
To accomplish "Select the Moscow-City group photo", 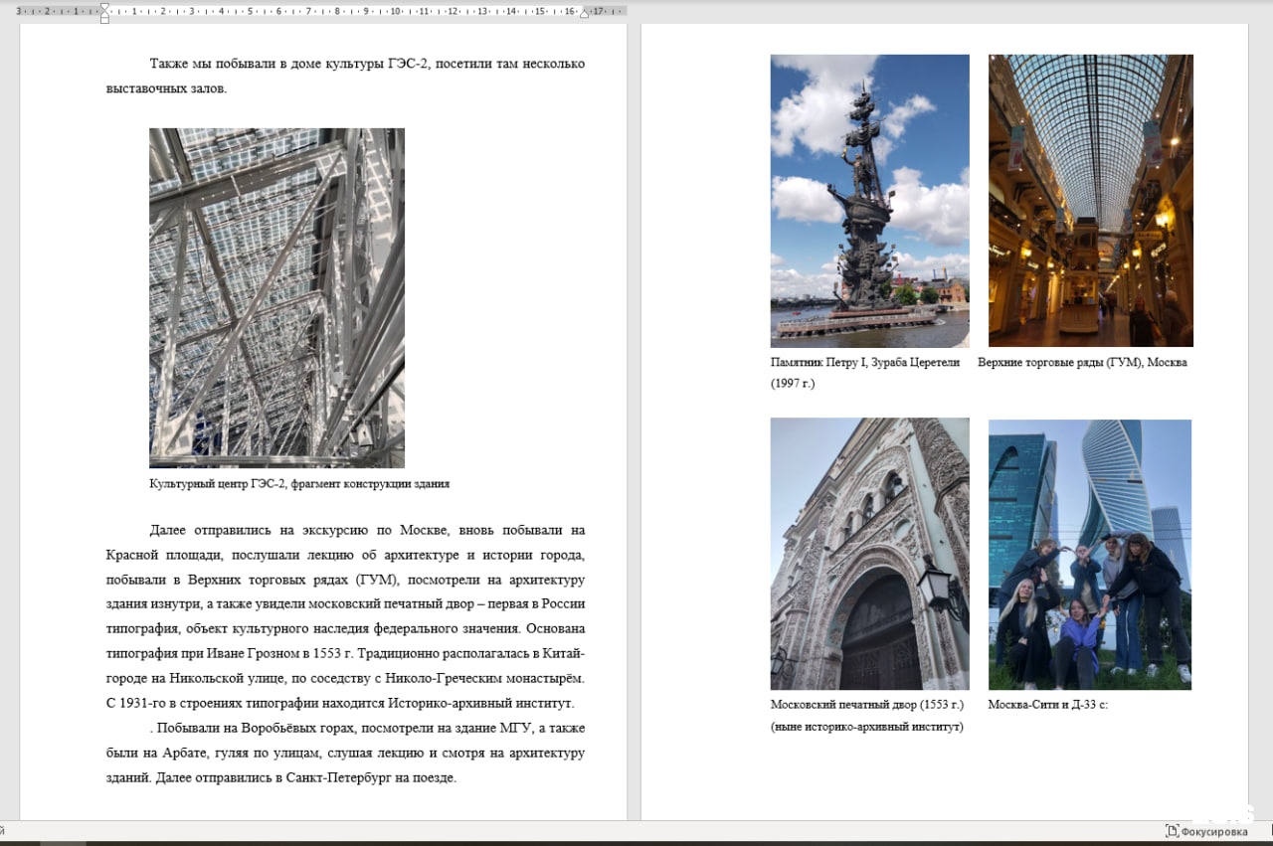I will pos(1090,555).
